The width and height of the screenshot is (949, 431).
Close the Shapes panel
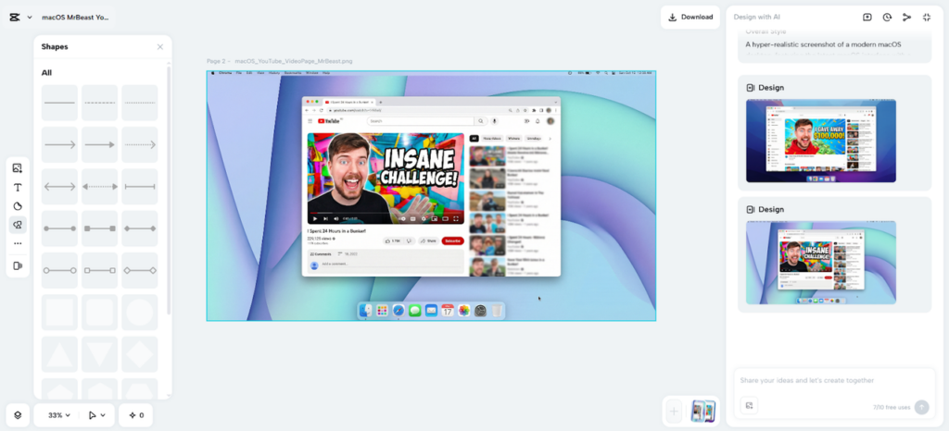pos(160,47)
